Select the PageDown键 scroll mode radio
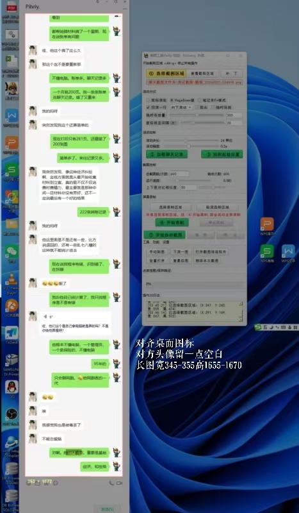The width and height of the screenshot is (299, 513). pyautogui.click(x=172, y=100)
